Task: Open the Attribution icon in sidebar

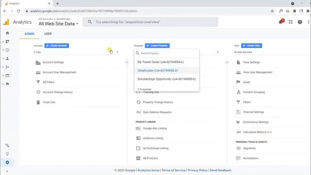Action: point(7,145)
